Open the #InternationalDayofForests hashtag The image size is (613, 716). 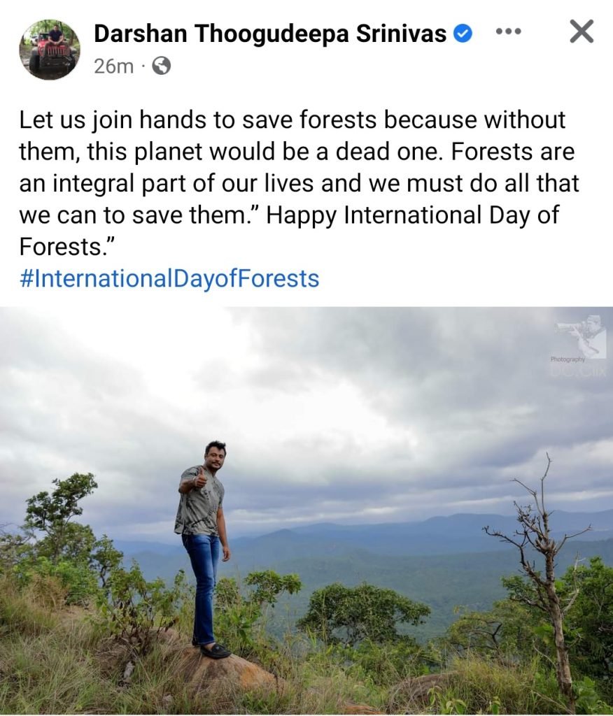click(x=169, y=278)
